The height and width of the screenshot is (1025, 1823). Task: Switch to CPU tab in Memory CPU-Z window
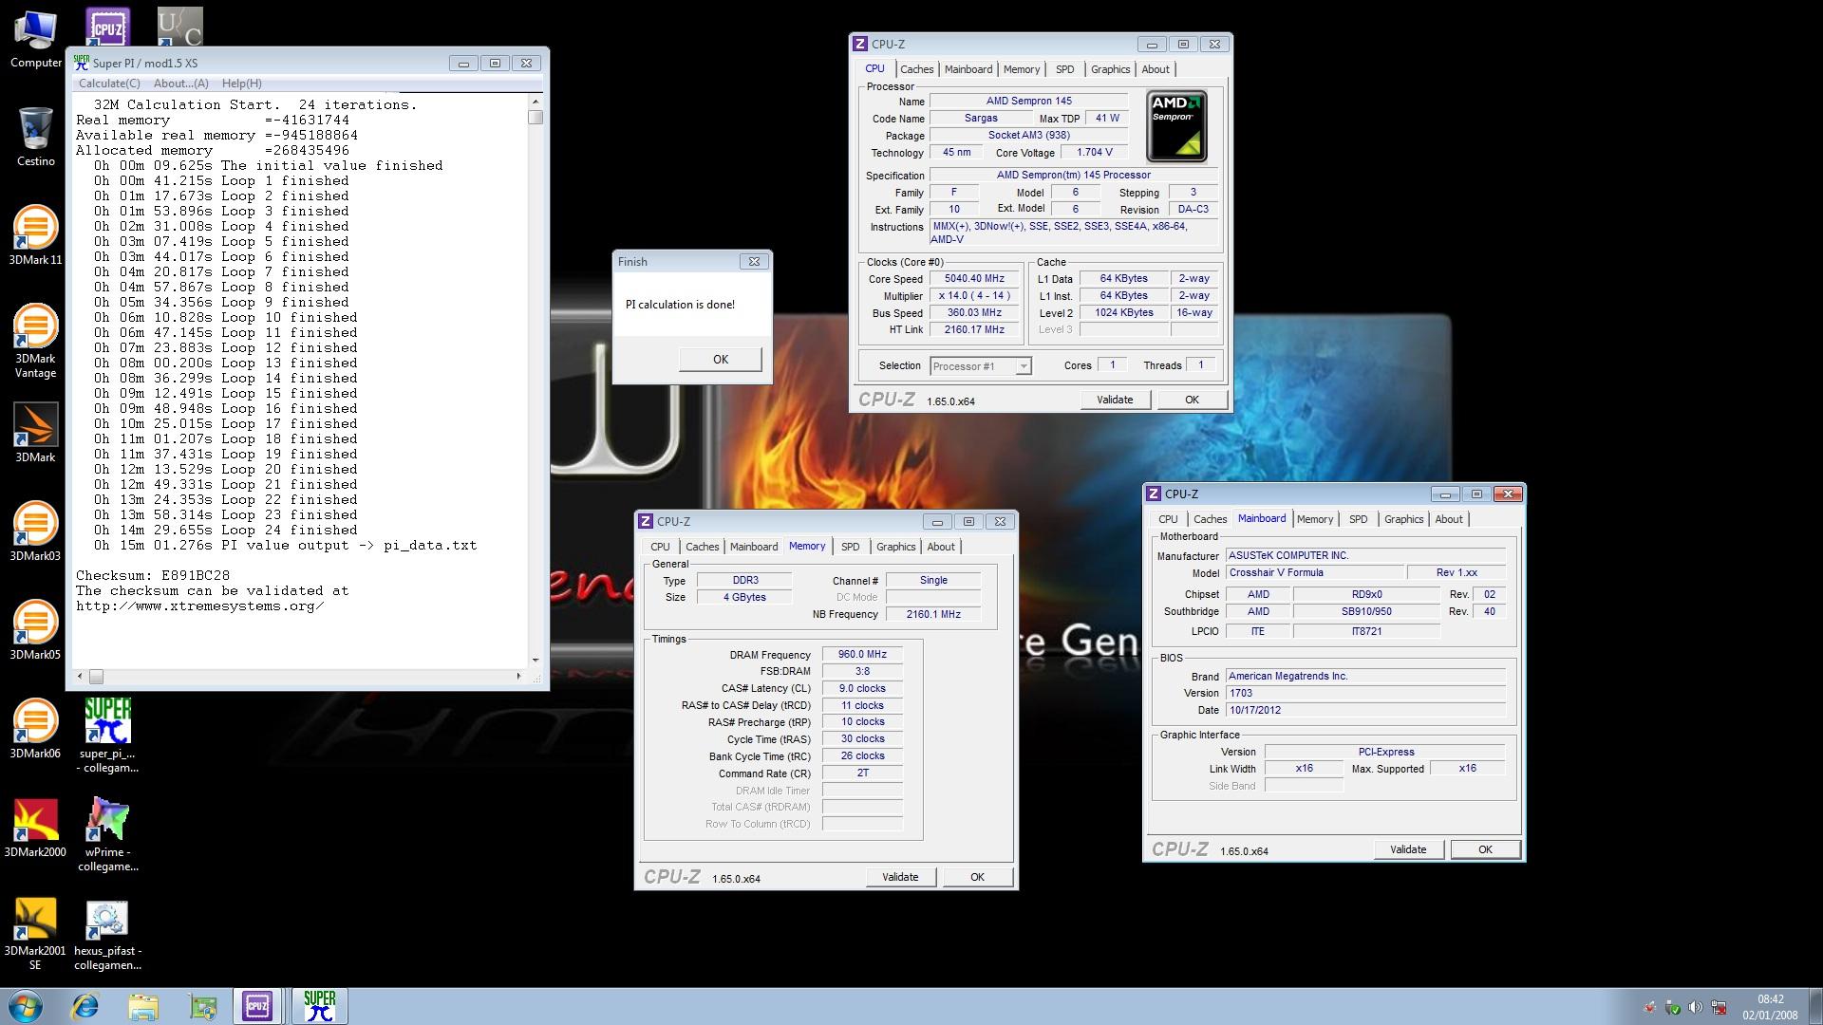click(660, 547)
